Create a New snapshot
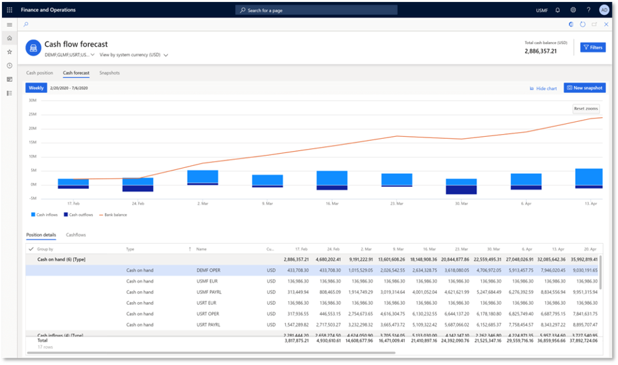The width and height of the screenshot is (618, 365). click(x=585, y=88)
